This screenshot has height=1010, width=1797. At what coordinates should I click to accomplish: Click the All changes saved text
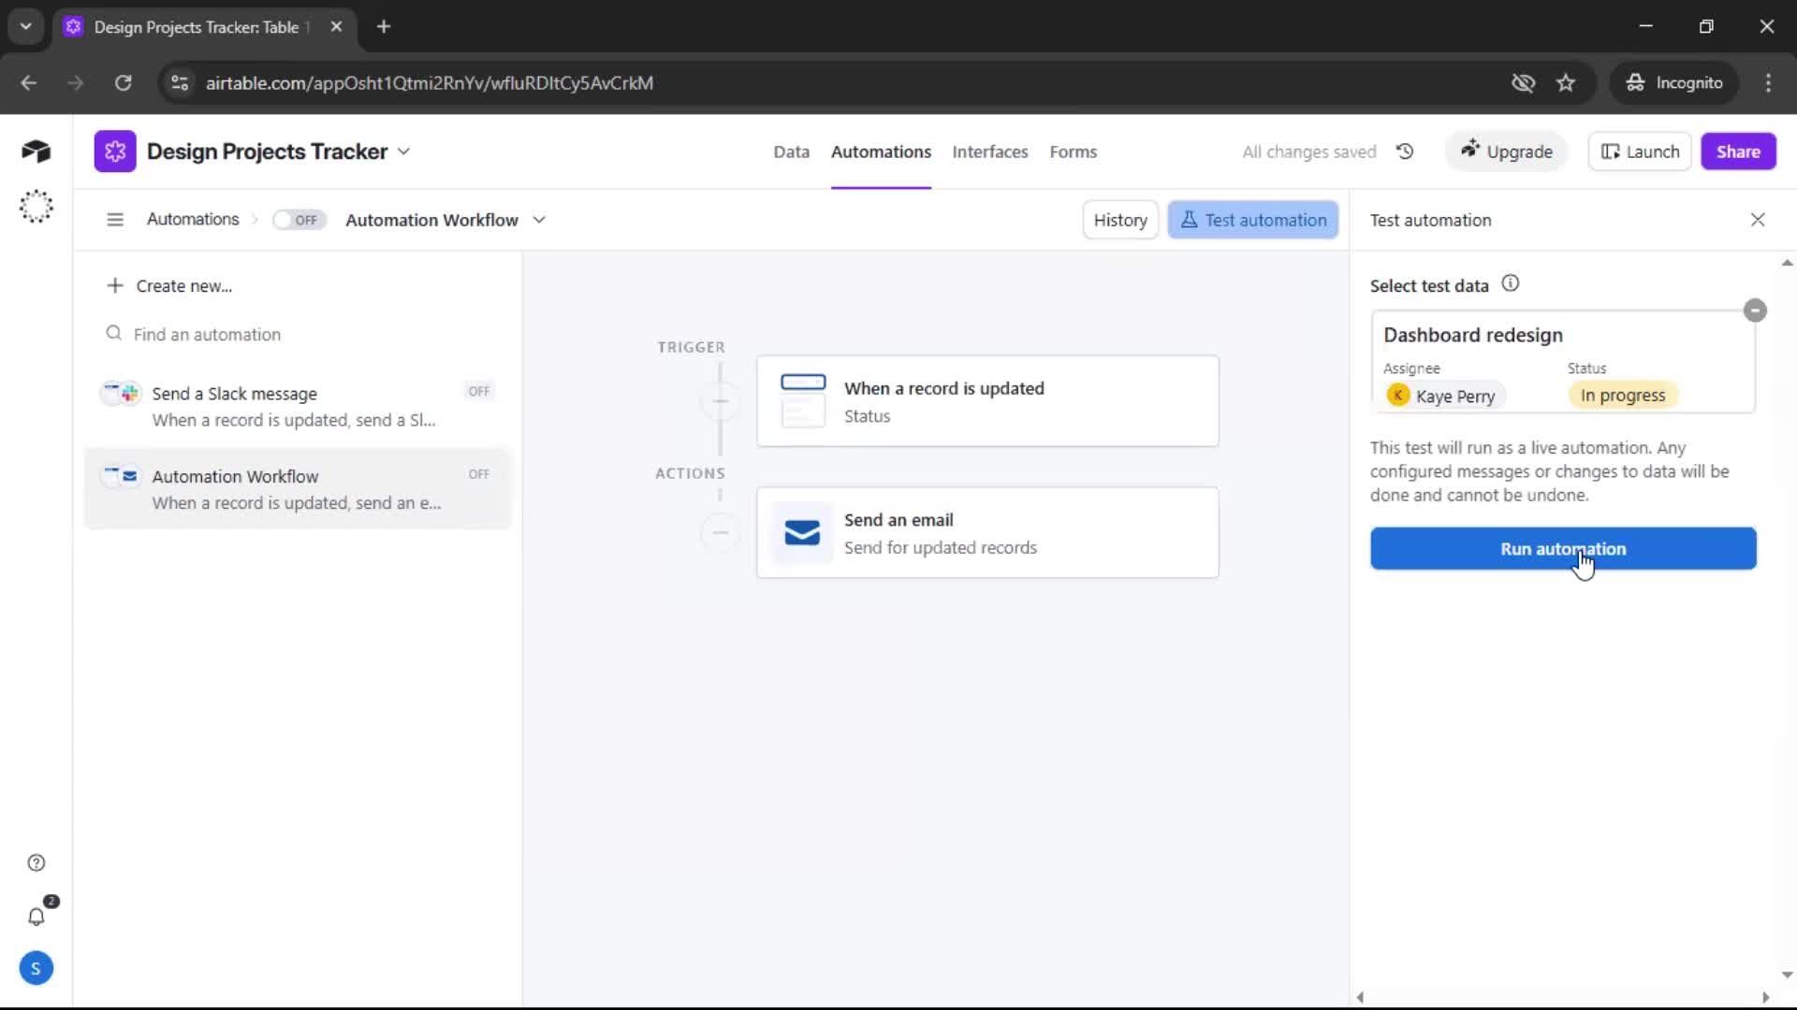pos(1308,151)
